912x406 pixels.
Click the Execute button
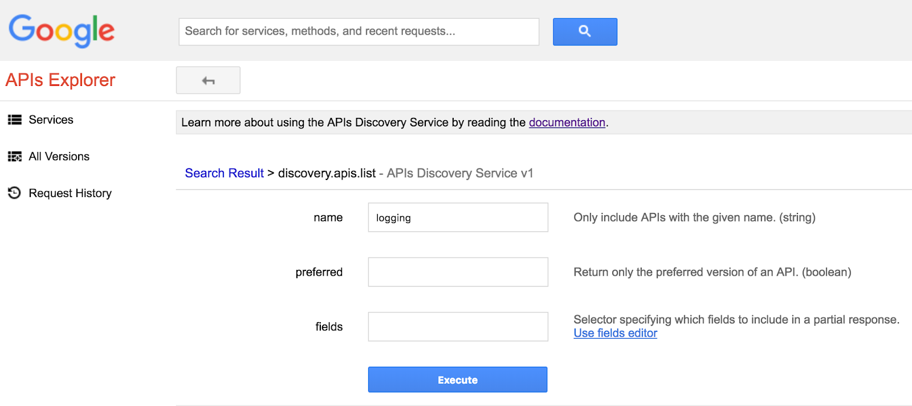(458, 380)
